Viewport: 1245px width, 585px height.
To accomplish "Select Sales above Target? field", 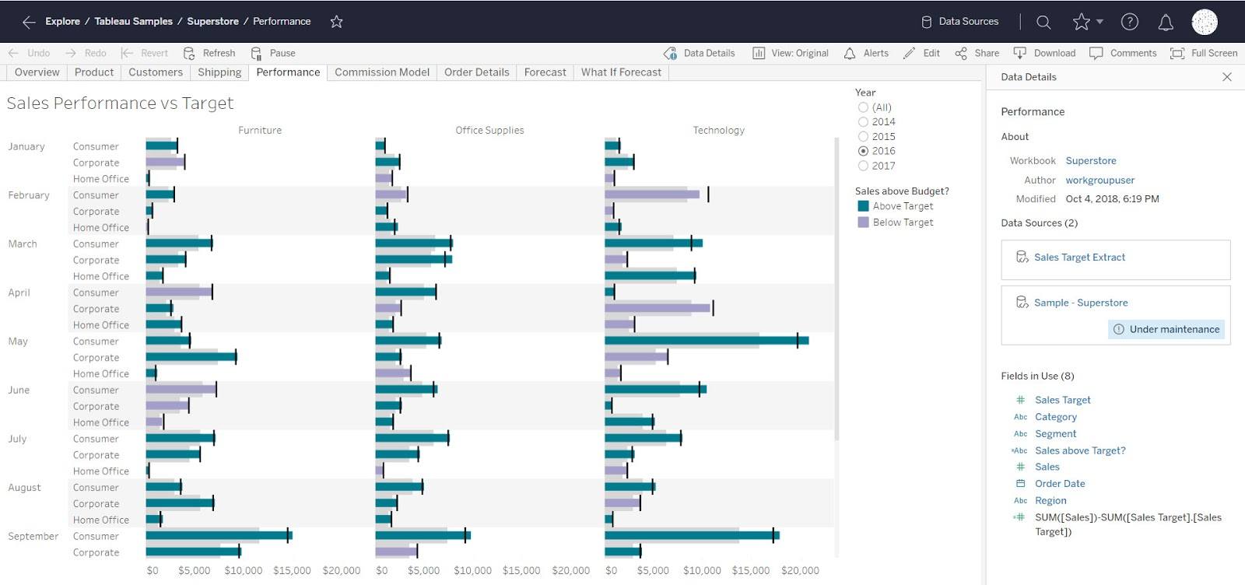I will point(1080,450).
